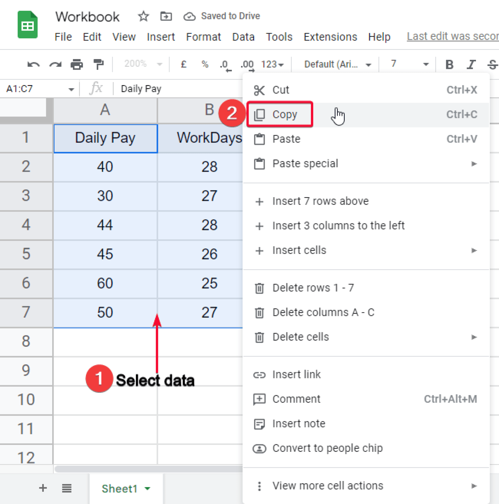Click the Undo arrow icon
The height and width of the screenshot is (504, 499).
pyautogui.click(x=33, y=64)
